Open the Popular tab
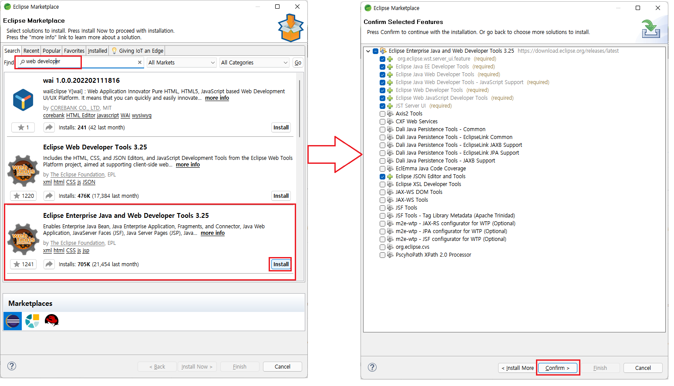This screenshot has height=386, width=674. pyautogui.click(x=51, y=51)
